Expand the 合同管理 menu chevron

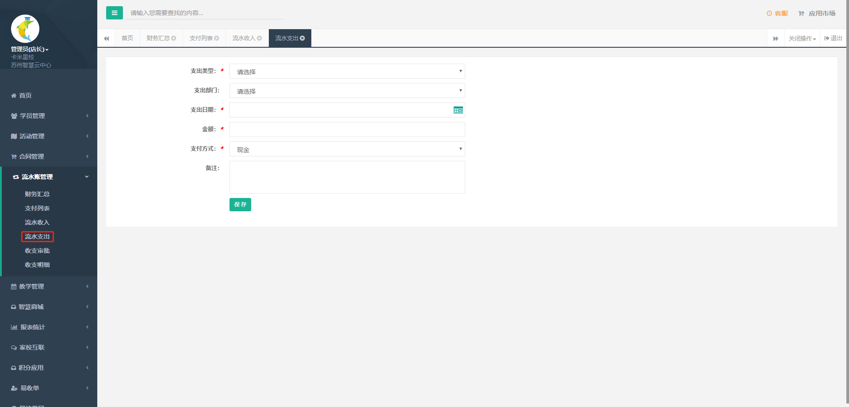pyautogui.click(x=87, y=156)
